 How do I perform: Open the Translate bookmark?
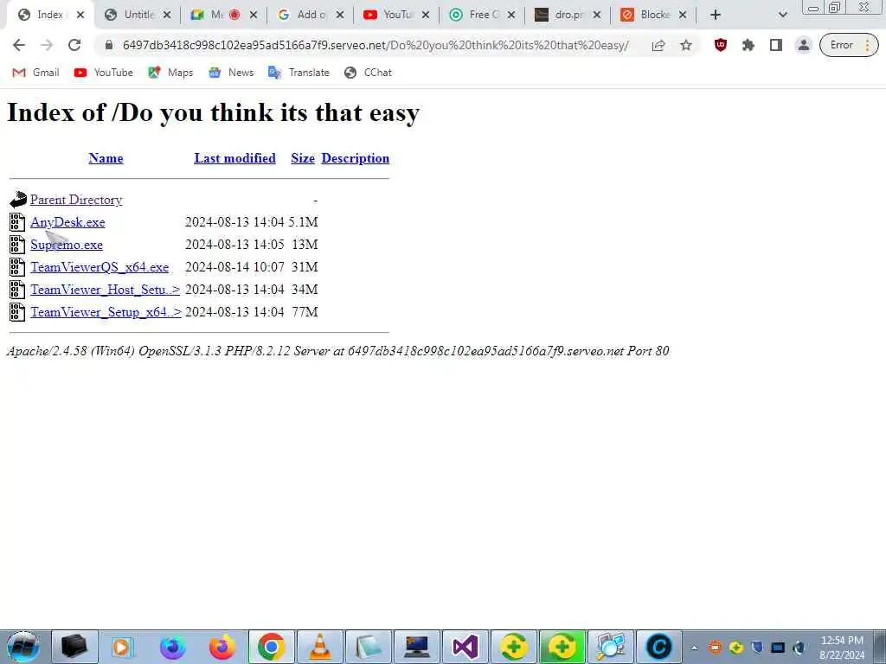(299, 73)
